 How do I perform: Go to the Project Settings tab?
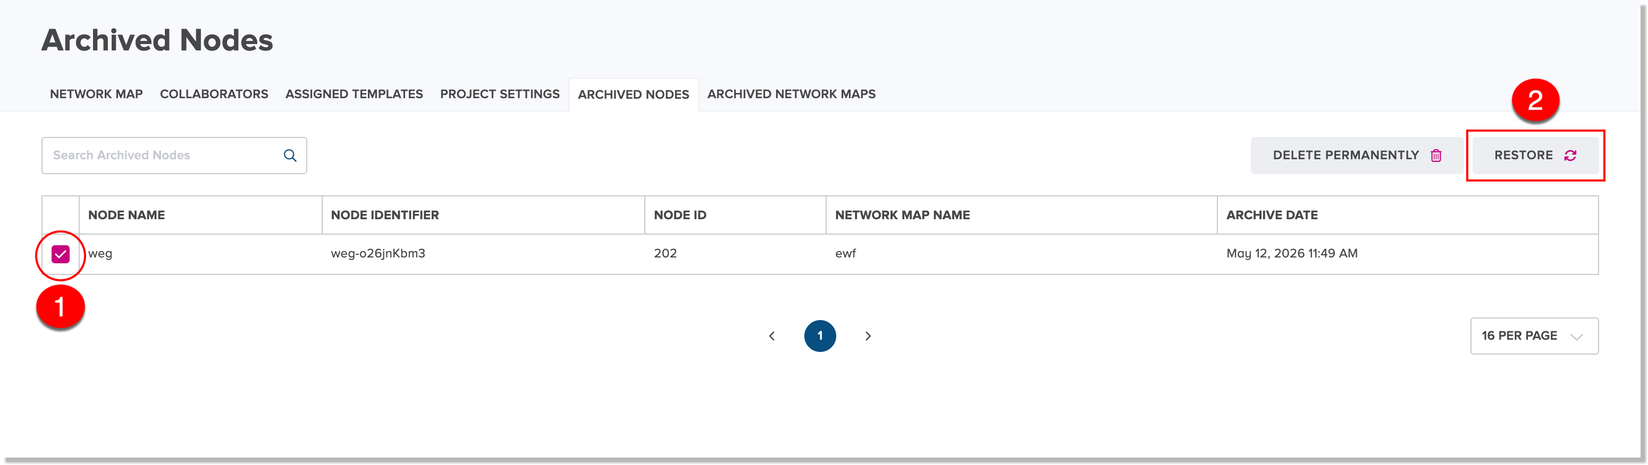[x=500, y=94]
